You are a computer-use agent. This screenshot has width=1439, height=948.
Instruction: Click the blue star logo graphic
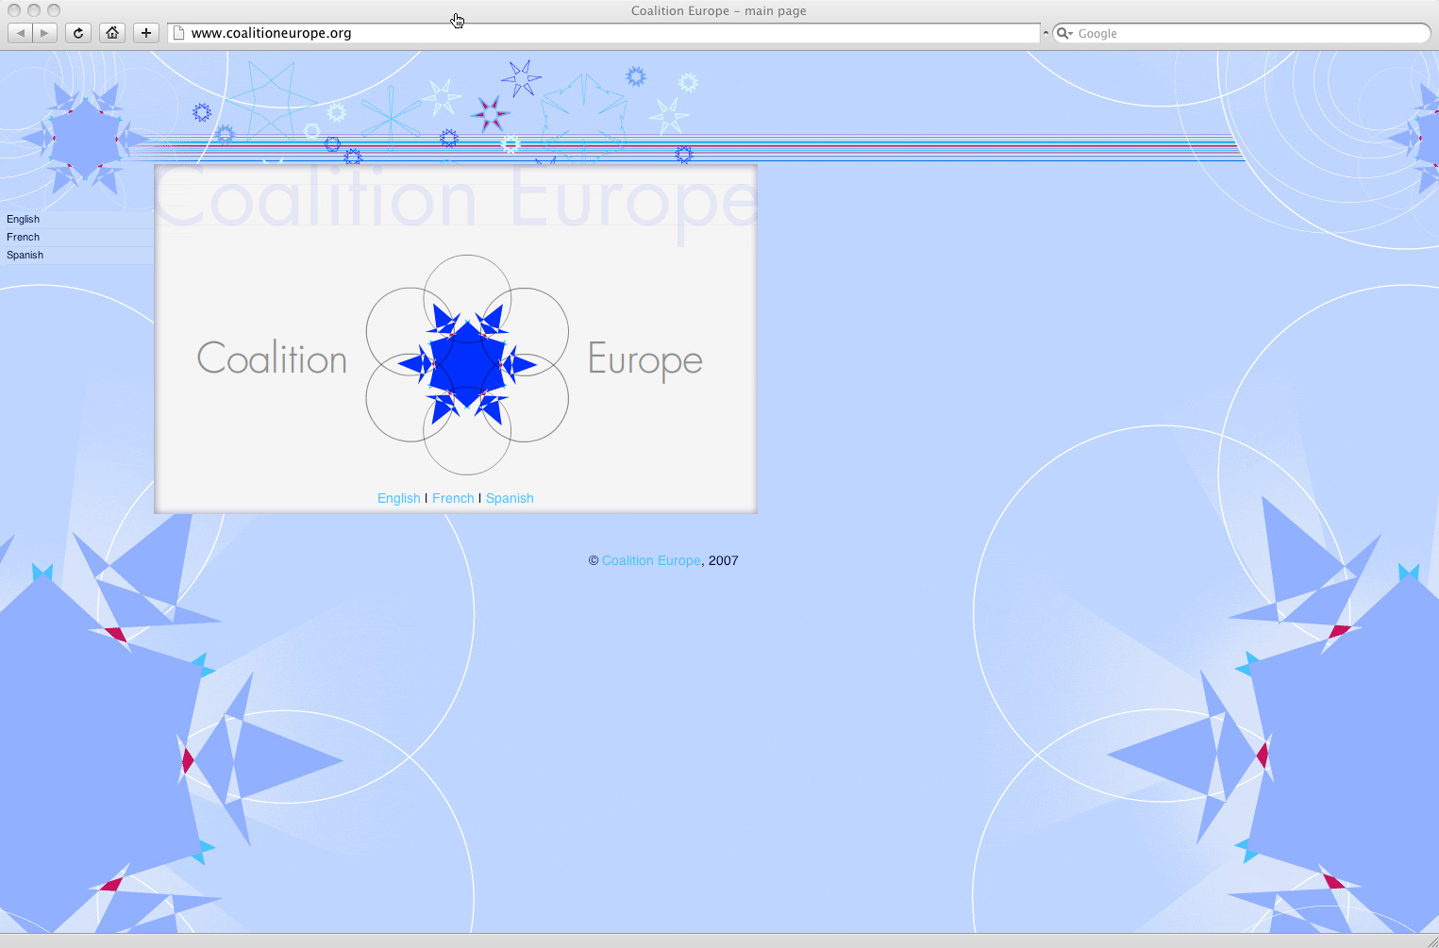(x=467, y=364)
